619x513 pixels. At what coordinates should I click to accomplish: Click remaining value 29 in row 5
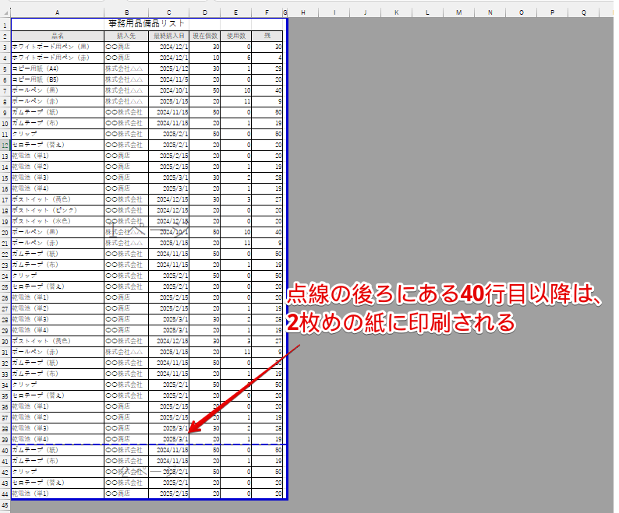[x=267, y=69]
